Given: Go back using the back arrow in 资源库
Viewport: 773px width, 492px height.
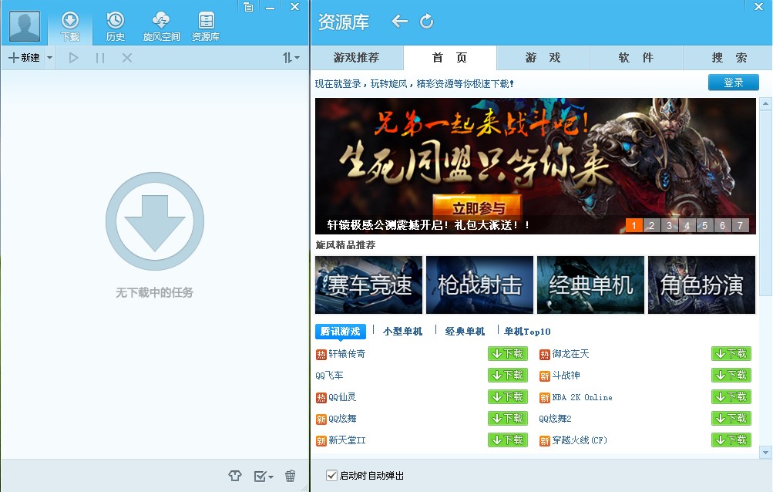Looking at the screenshot, I should (x=399, y=22).
